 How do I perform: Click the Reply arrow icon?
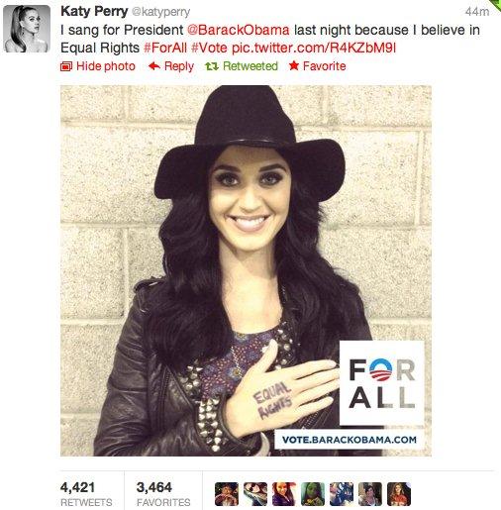154,66
